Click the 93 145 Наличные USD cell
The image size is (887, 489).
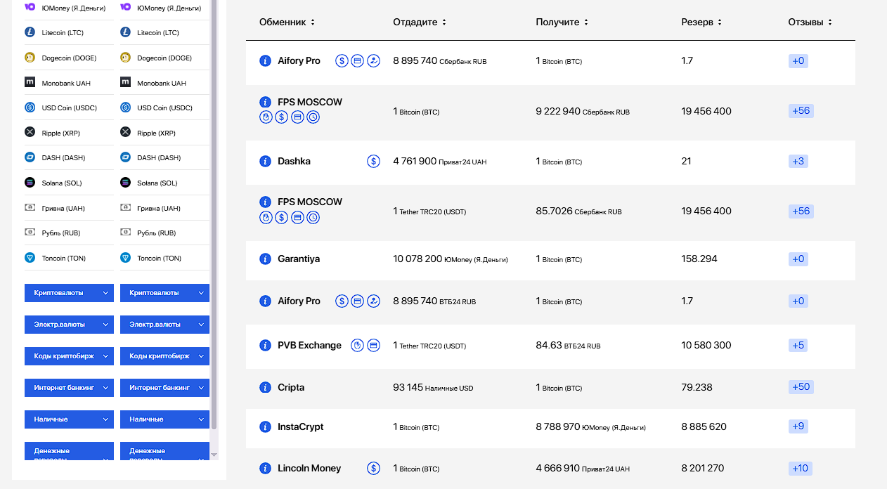click(x=433, y=387)
